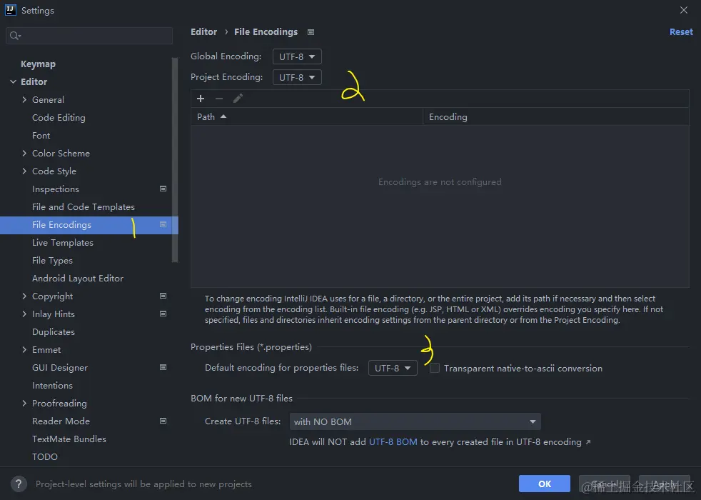
Task: Expand the Color Scheme node
Action: coord(24,154)
